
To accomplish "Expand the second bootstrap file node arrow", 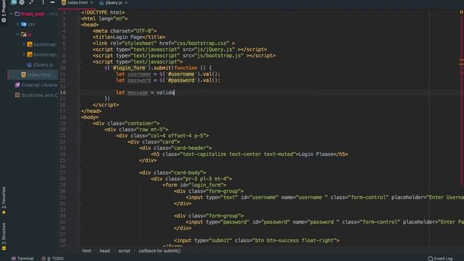I will pos(24,54).
